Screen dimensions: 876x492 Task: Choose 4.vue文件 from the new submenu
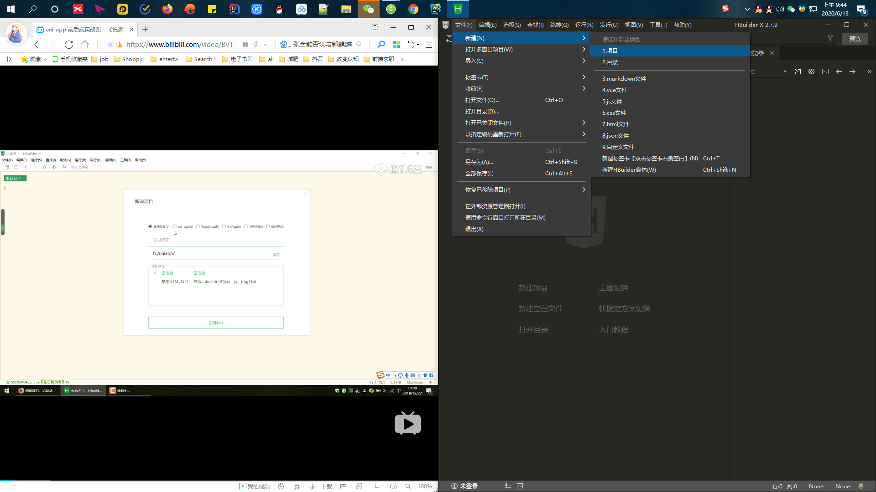(x=614, y=90)
